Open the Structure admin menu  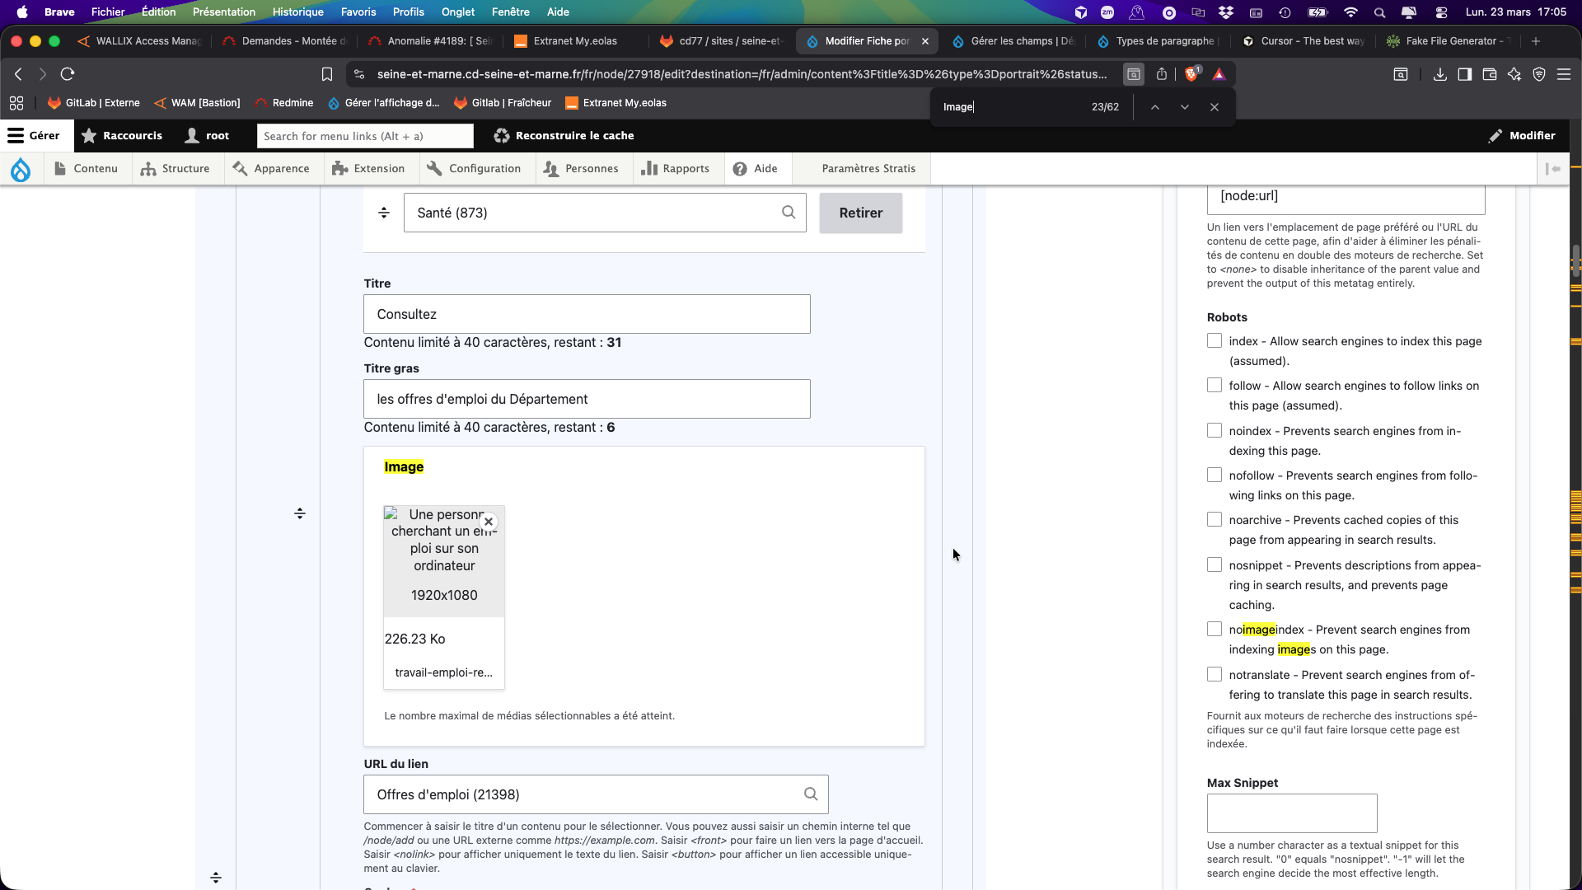(x=176, y=169)
